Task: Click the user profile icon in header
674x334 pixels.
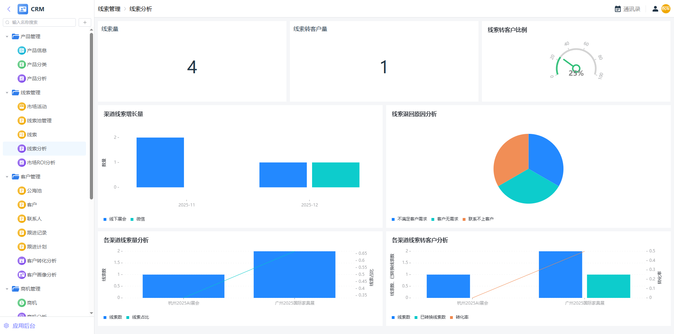Action: [x=655, y=9]
